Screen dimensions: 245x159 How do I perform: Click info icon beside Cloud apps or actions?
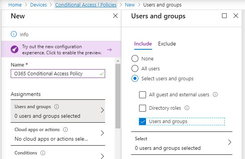click(x=65, y=130)
